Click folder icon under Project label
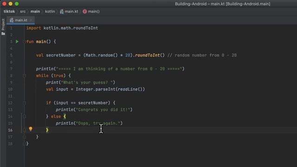The image size is (297, 167). point(3,34)
